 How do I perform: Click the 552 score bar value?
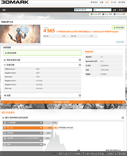coord(45,145)
